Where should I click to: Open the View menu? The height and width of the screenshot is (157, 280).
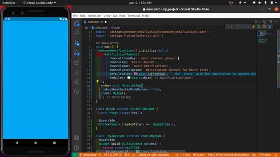tap(107, 16)
